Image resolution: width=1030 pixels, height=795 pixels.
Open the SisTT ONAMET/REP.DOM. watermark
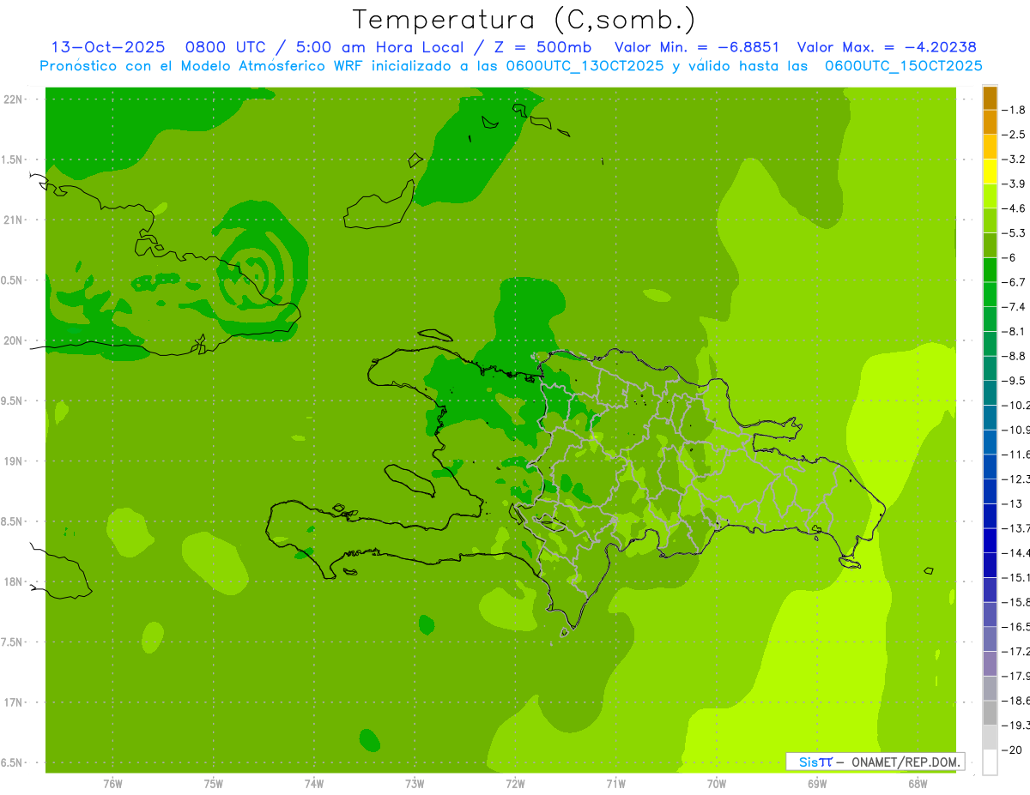pos(875,762)
